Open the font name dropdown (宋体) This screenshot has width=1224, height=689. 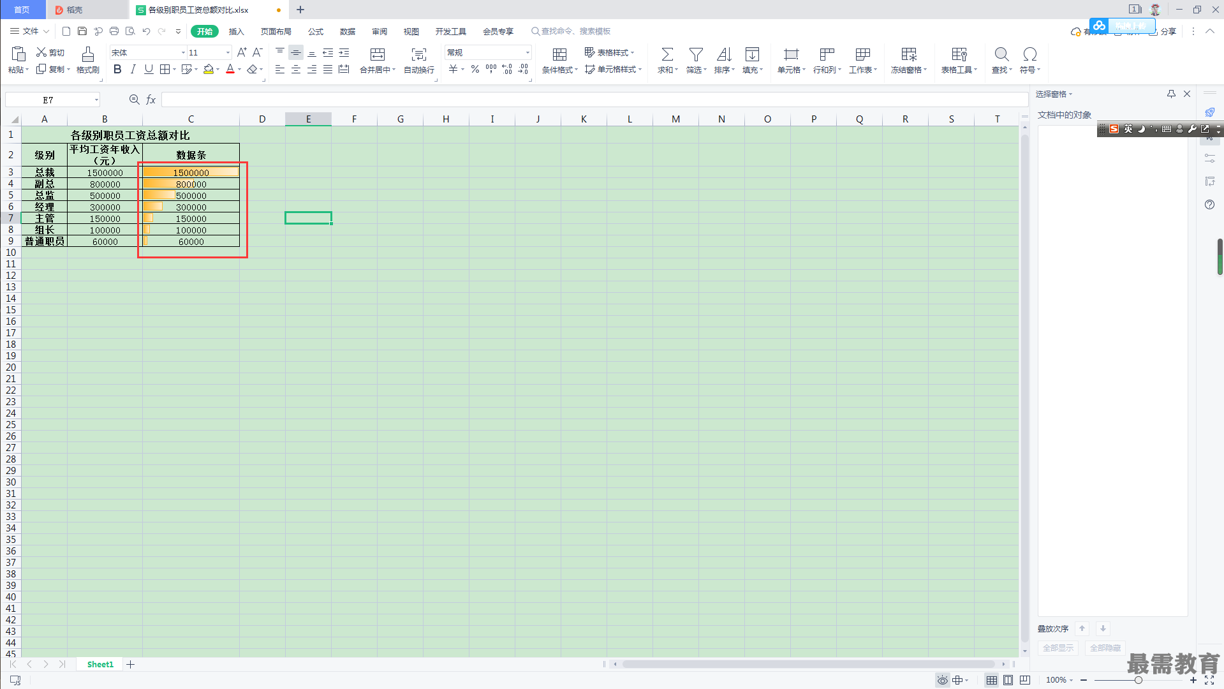tap(183, 52)
